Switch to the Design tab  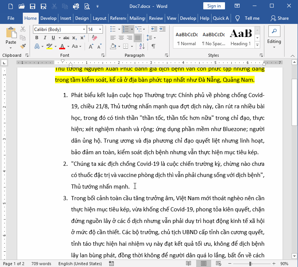(82, 18)
